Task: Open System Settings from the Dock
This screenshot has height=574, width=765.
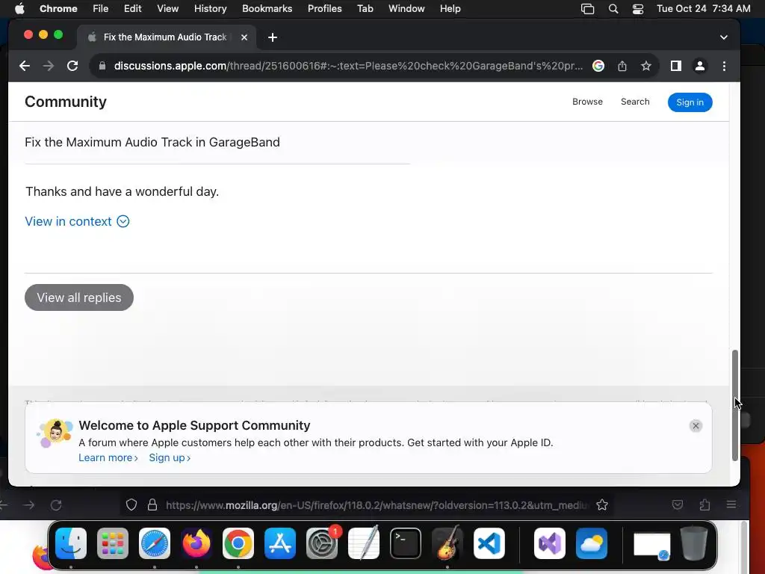Action: pos(322,543)
